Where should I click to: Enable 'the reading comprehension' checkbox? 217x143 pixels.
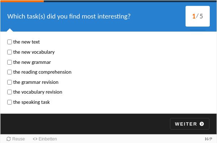pos(9,72)
